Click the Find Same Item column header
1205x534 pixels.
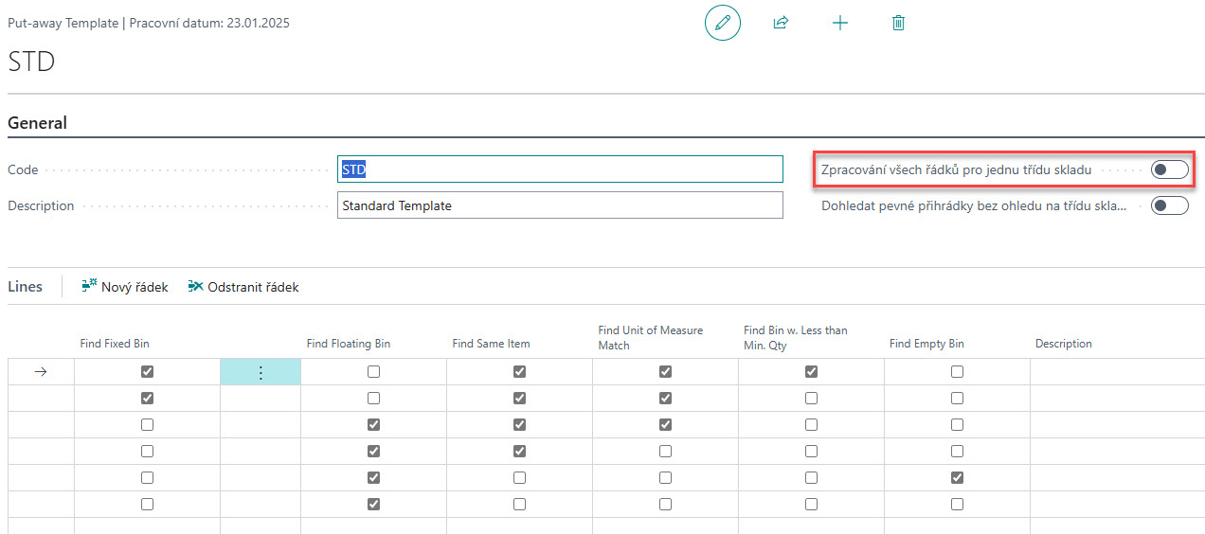coord(491,344)
